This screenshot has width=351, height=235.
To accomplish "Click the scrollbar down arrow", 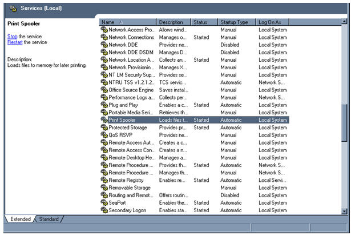I will [x=344, y=210].
